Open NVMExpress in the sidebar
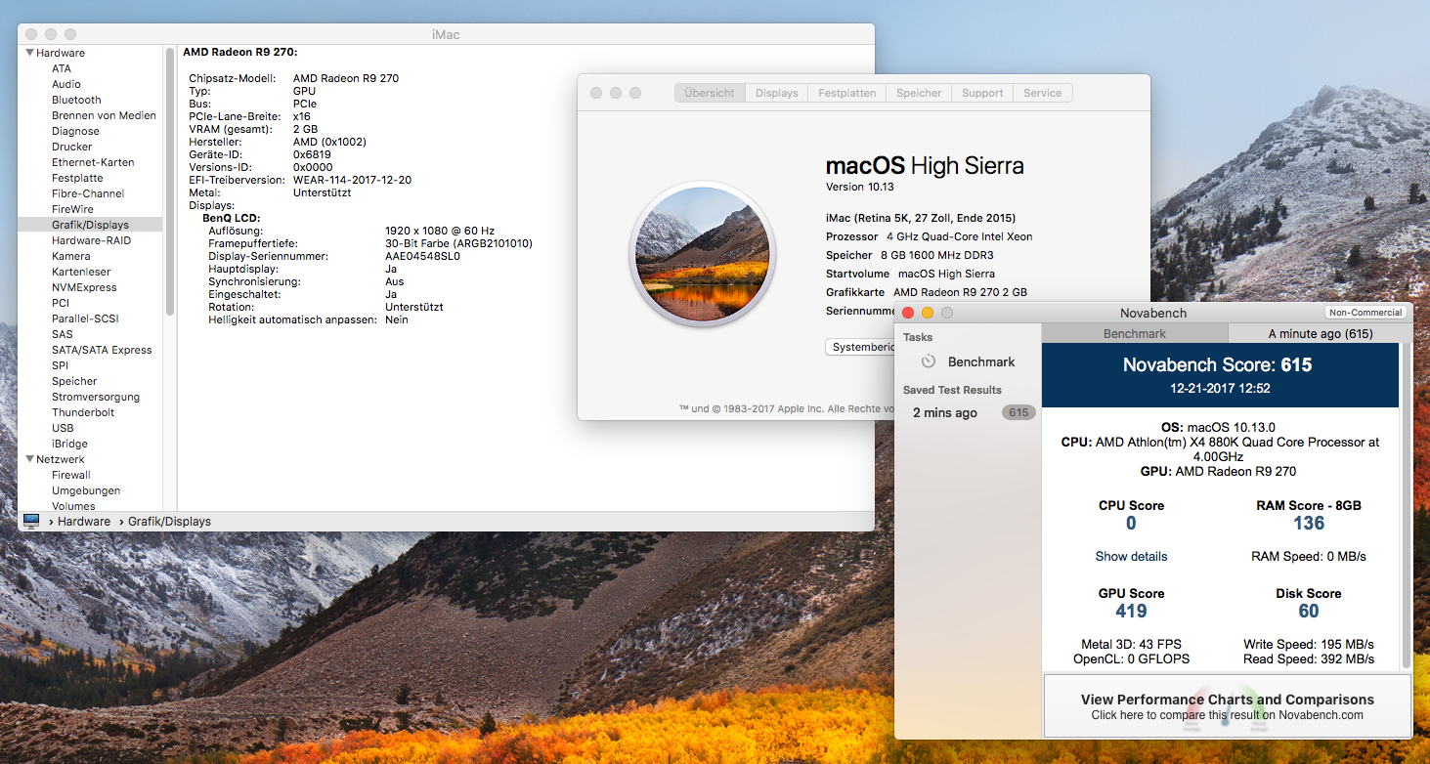Image resolution: width=1430 pixels, height=764 pixels. [84, 287]
